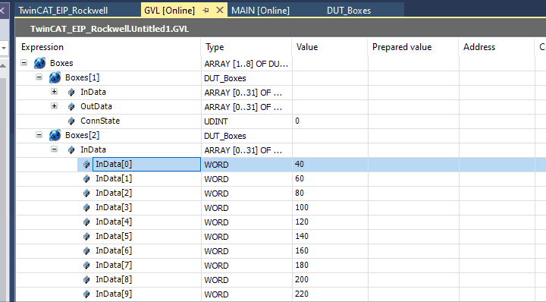Click the value 220 of InData[9]
546x302 pixels.
point(302,294)
